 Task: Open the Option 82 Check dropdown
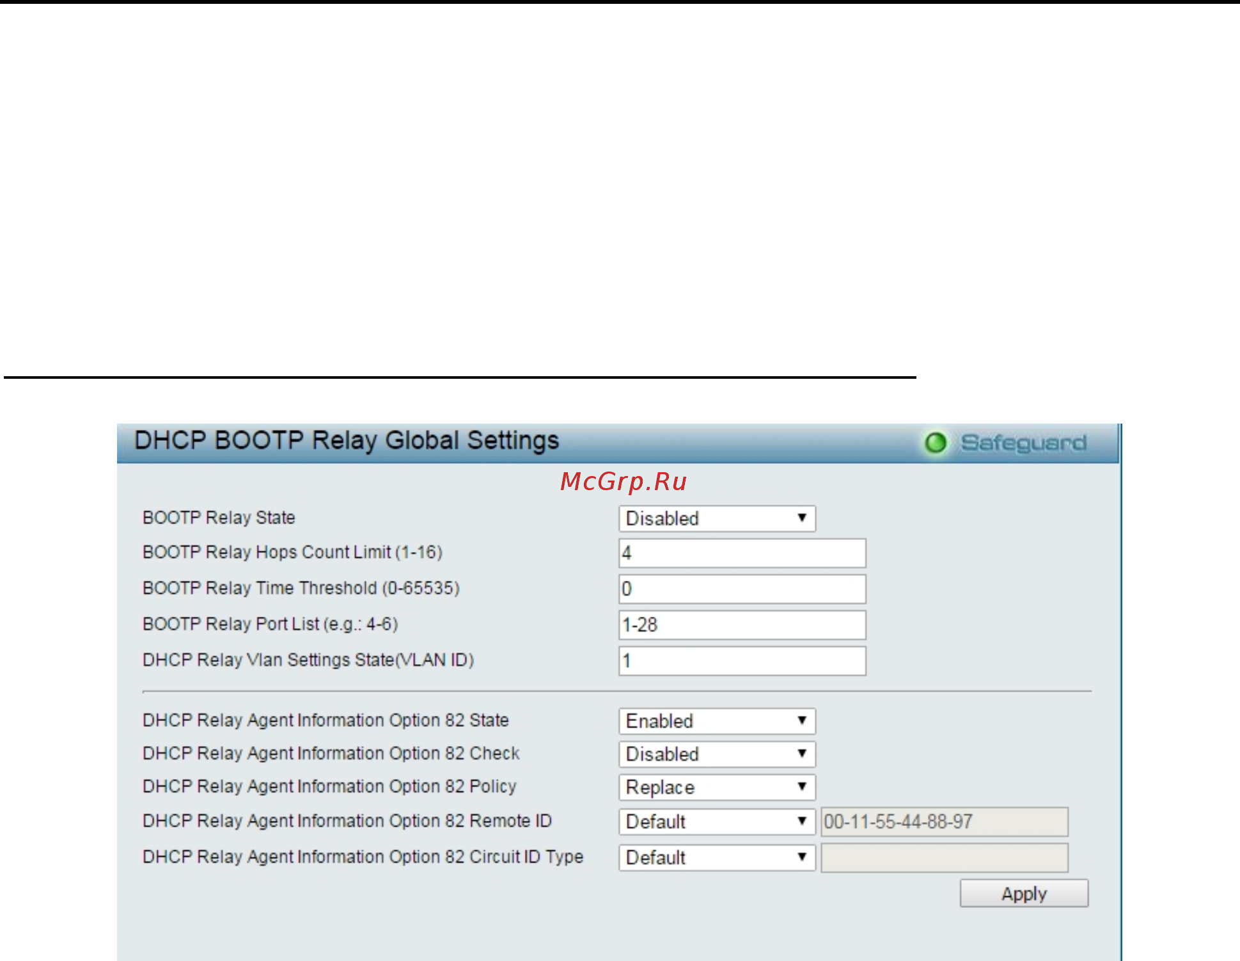717,754
